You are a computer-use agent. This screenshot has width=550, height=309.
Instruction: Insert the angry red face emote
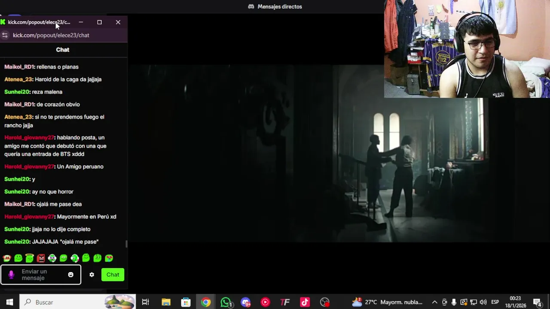(41, 258)
